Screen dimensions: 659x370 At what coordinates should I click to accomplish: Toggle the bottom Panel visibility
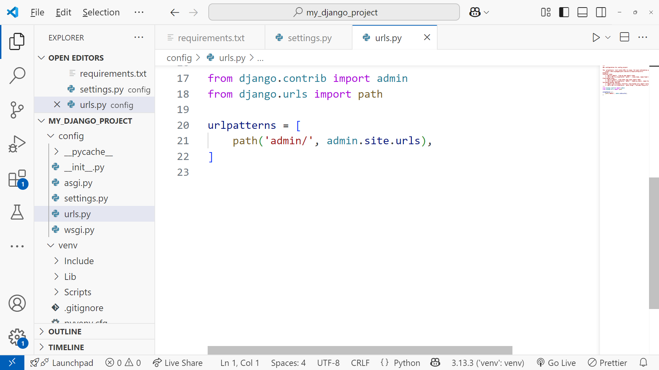tap(582, 12)
